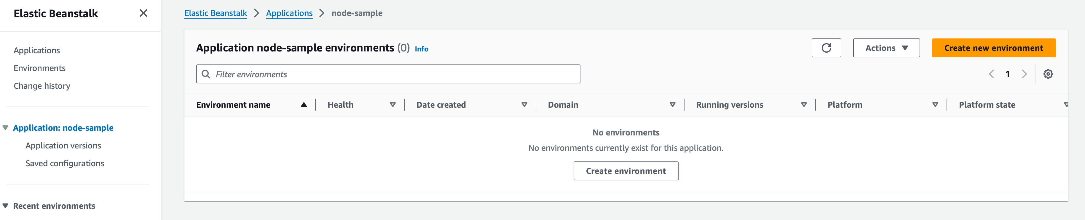The height and width of the screenshot is (220, 1085).
Task: Sort by Platform column arrow
Action: 935,105
